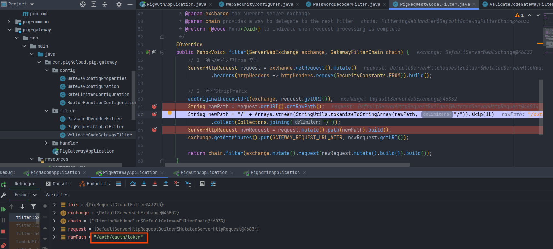This screenshot has width=553, height=249.
Task: Switch to the Console tab
Action: (58, 184)
